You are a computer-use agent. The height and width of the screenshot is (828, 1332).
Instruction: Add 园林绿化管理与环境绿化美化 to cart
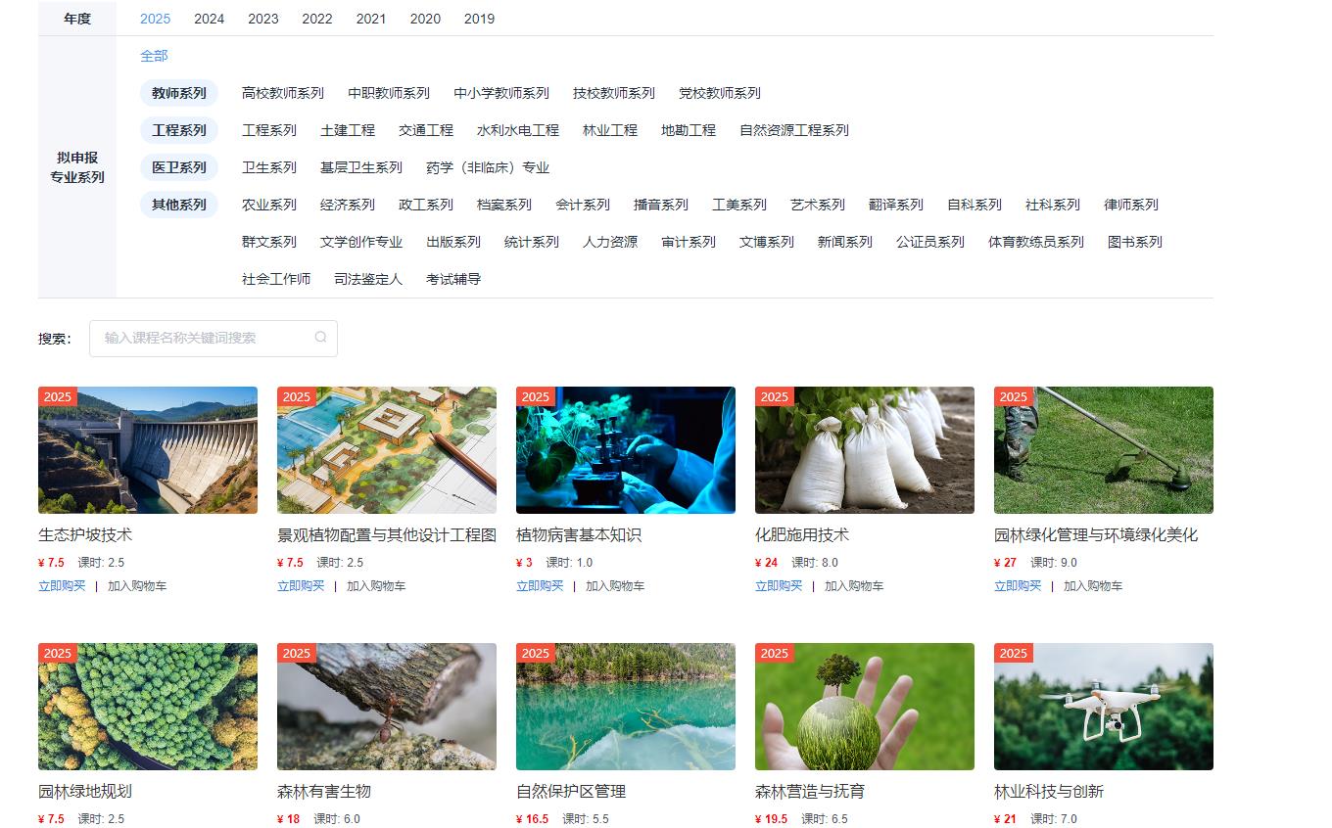[x=1093, y=586]
